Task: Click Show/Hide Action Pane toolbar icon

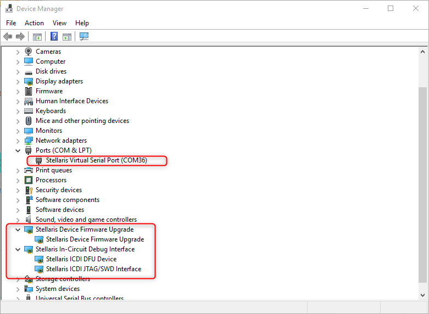Action: point(67,37)
